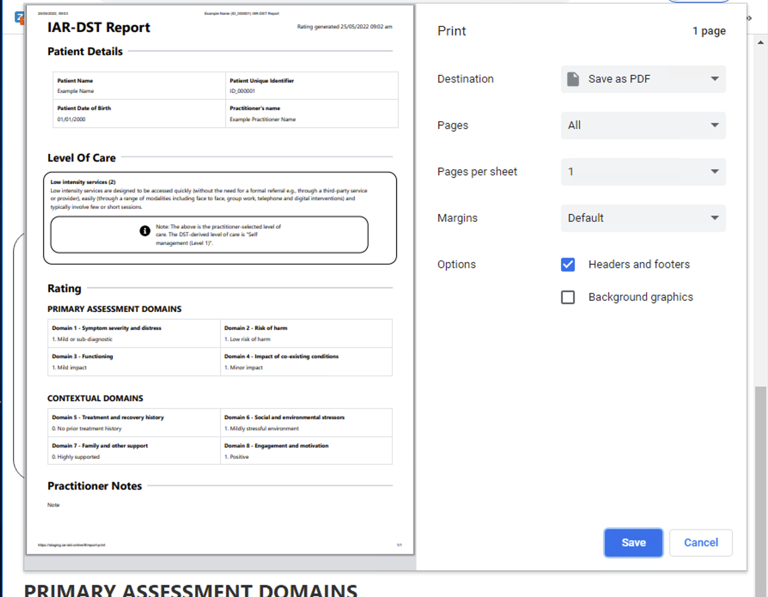Viewport: 768px width, 597px height.
Task: Expand the Margins dropdown set to Default
Action: (643, 218)
